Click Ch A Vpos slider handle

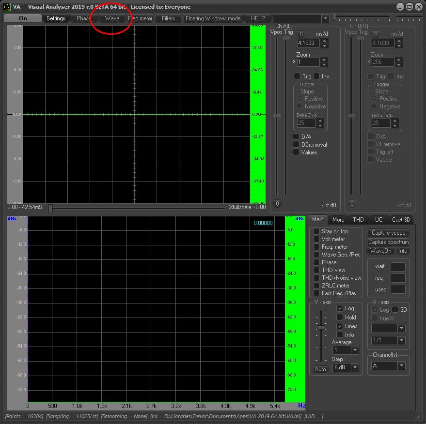point(277,116)
